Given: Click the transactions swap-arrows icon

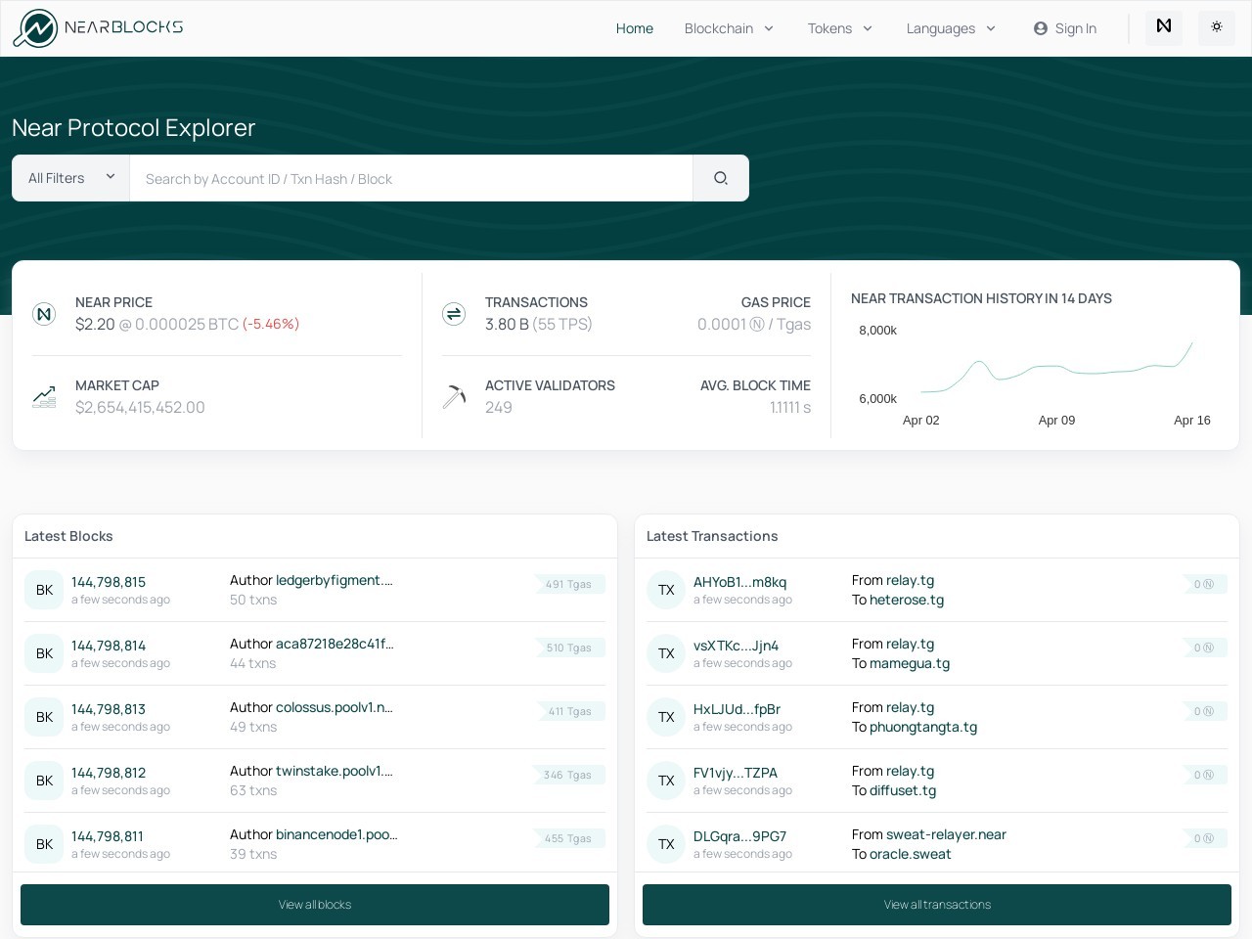Looking at the screenshot, I should click(x=454, y=314).
